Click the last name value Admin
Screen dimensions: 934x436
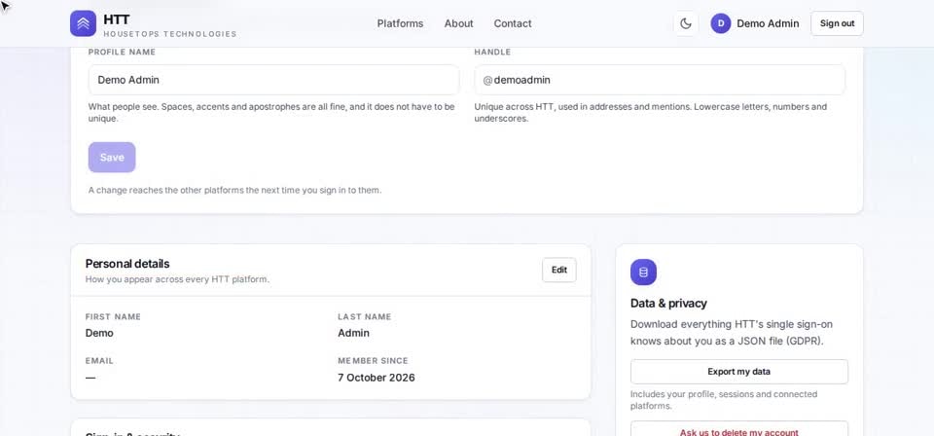coord(353,333)
